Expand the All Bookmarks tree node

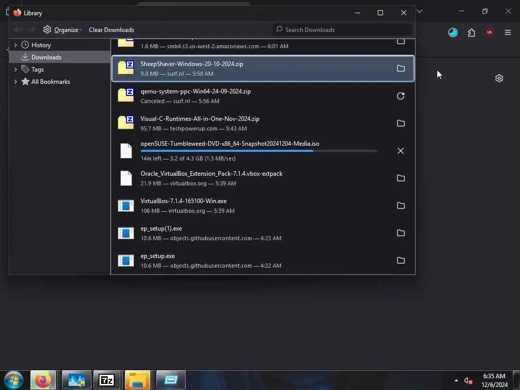tap(15, 82)
